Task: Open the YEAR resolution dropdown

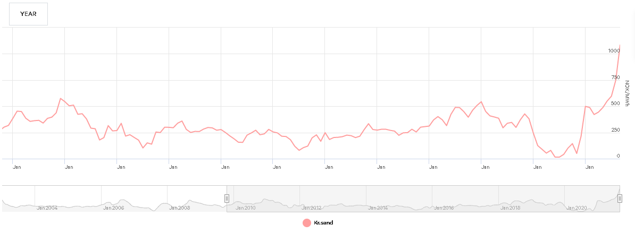Action: pos(28,14)
